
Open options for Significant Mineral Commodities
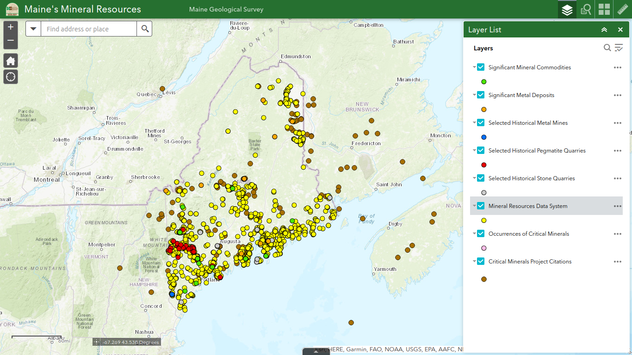[618, 67]
